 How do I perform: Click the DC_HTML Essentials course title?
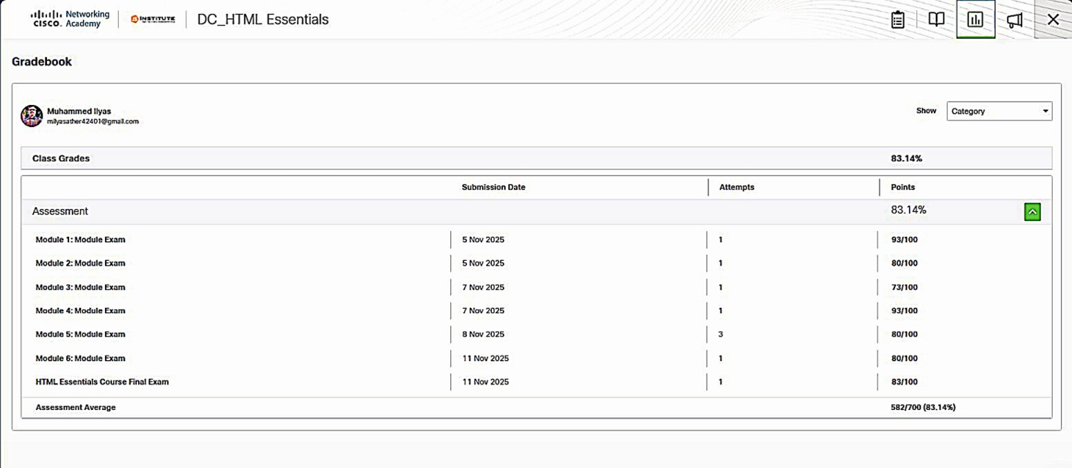click(x=263, y=19)
